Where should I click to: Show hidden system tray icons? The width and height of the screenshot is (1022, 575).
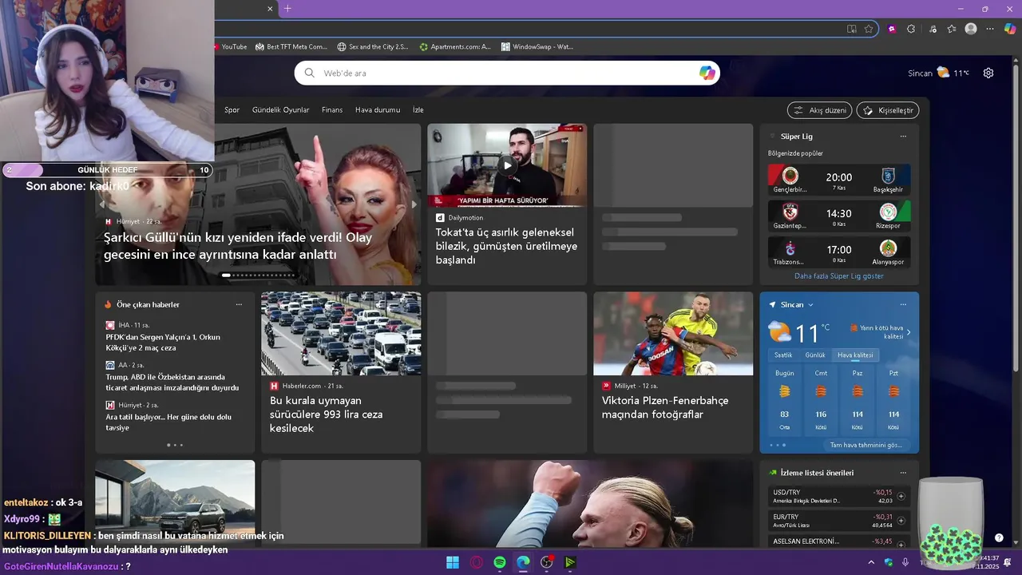coord(871,562)
